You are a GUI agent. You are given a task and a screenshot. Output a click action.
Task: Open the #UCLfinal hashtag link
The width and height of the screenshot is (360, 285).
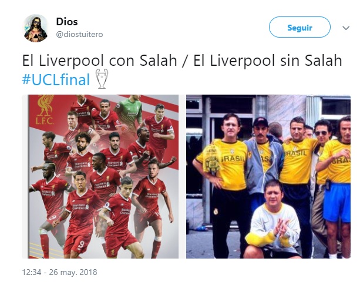coord(56,80)
